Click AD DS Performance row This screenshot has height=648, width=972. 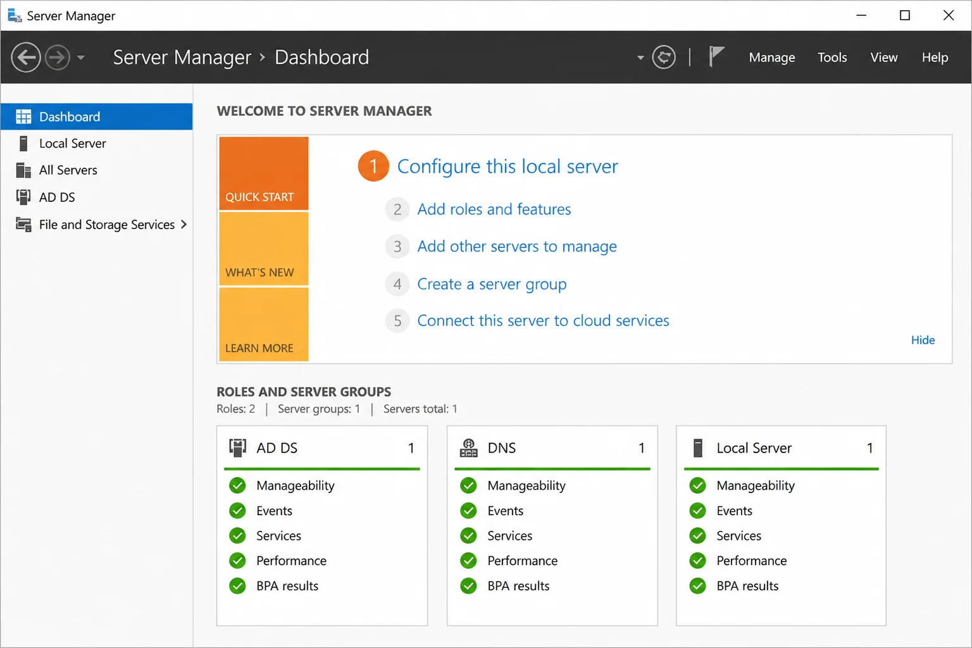(x=322, y=561)
